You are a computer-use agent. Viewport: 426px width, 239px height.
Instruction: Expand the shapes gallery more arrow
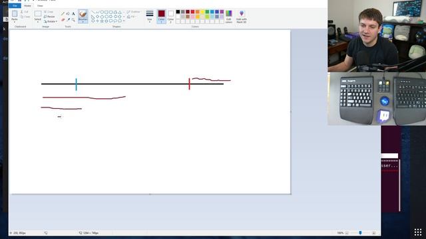tap(124, 21)
